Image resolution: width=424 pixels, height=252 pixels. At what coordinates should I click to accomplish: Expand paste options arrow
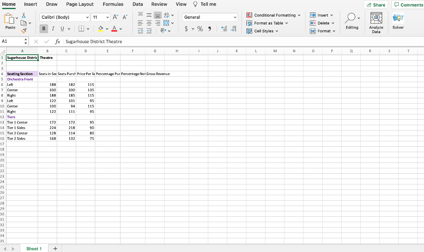[17, 18]
